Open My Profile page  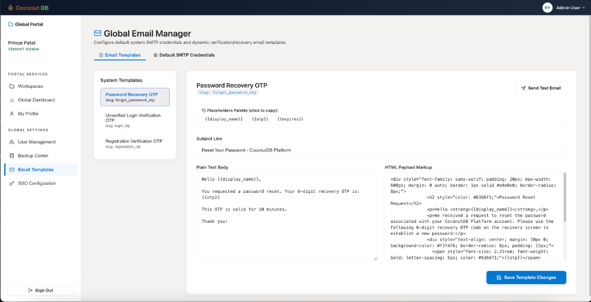pos(41,114)
